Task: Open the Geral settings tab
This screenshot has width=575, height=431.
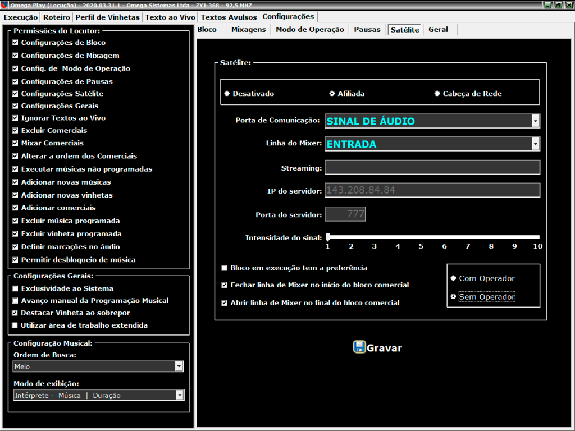Action: (438, 29)
